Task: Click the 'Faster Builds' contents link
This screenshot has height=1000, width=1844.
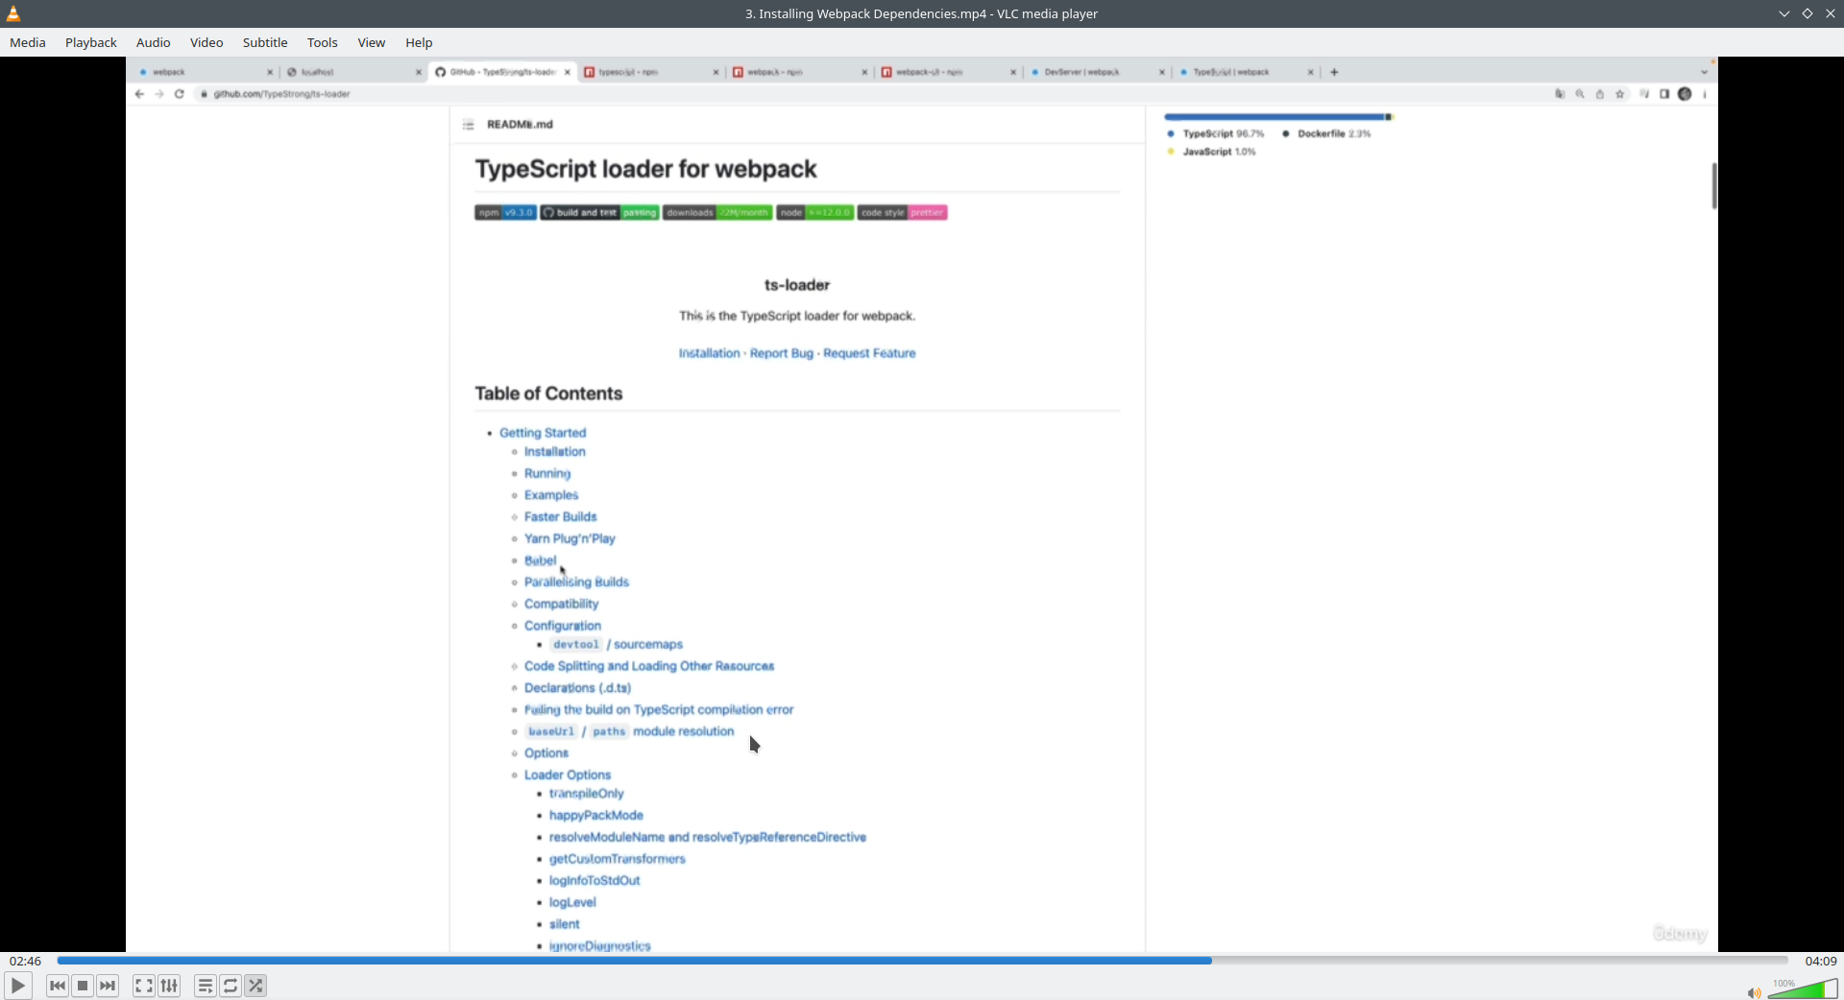Action: (560, 517)
